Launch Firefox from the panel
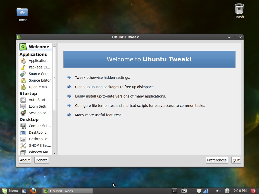 point(33,191)
